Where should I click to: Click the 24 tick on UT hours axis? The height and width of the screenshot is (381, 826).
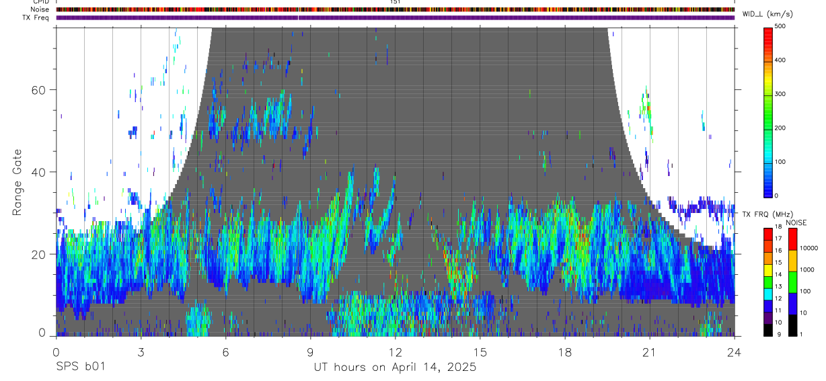(x=735, y=351)
